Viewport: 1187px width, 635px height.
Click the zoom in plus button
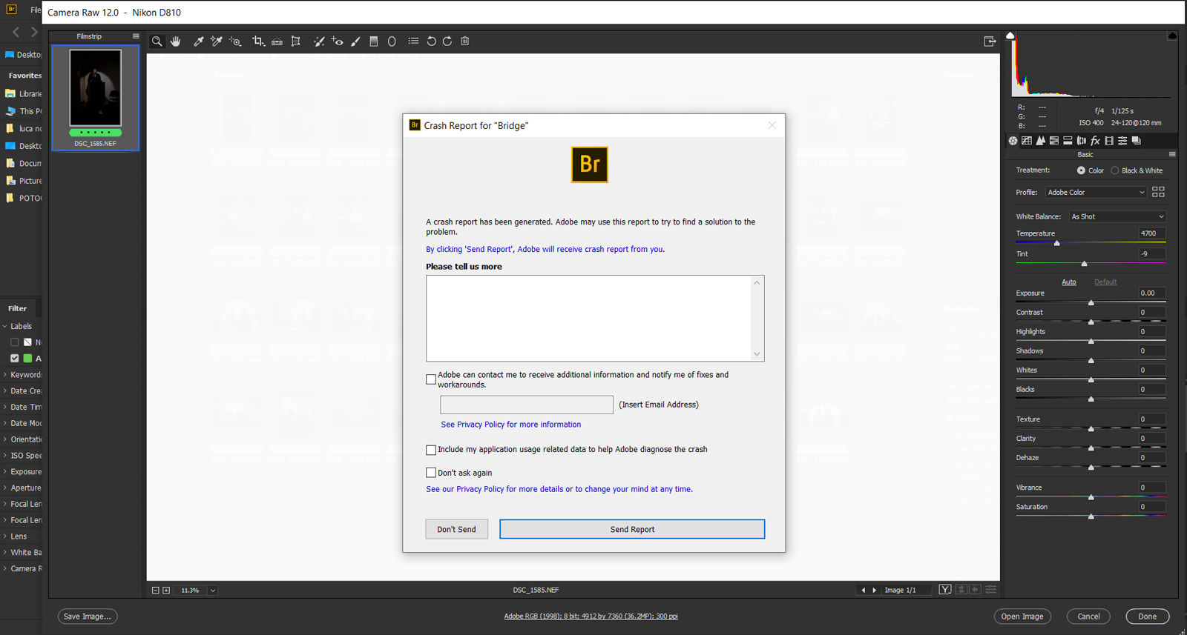[x=166, y=591]
